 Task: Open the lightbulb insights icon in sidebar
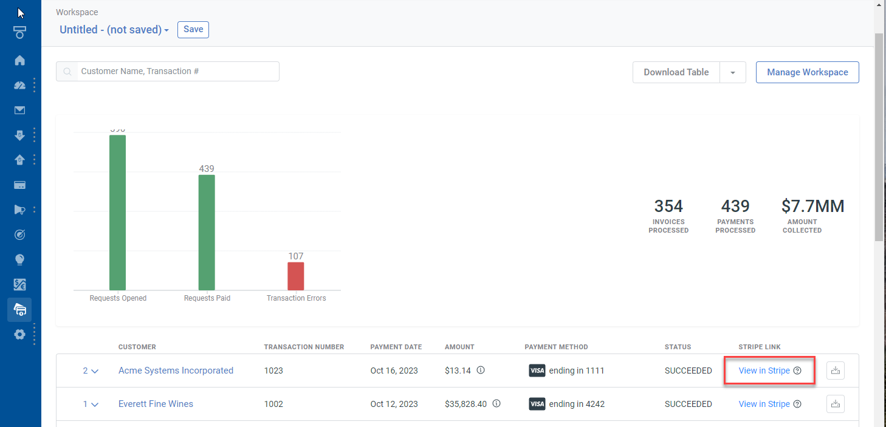(19, 259)
